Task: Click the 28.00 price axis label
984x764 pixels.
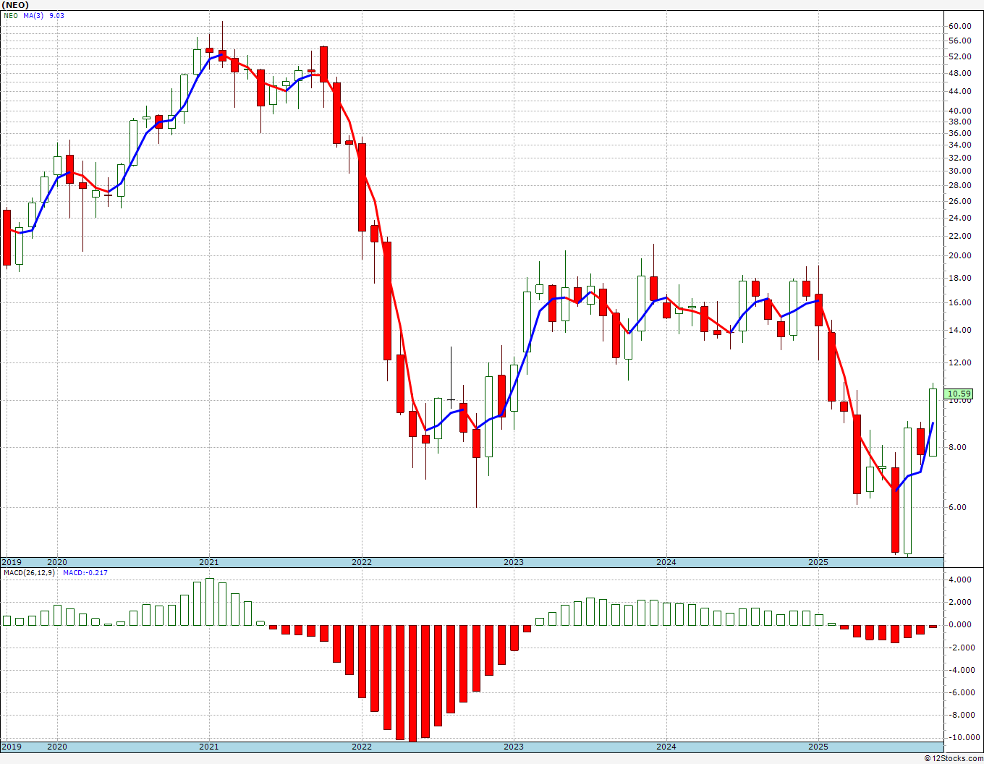Action: (x=959, y=186)
